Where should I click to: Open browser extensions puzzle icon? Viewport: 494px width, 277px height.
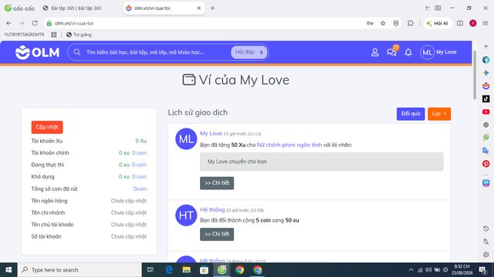[410, 23]
